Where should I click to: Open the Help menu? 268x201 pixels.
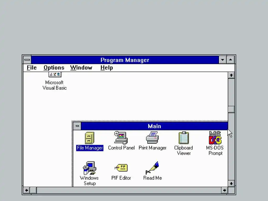coord(107,68)
